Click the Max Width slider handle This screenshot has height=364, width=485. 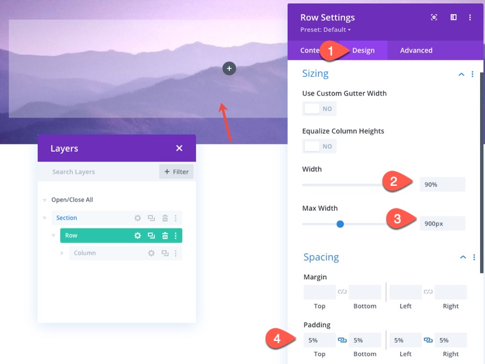340,224
